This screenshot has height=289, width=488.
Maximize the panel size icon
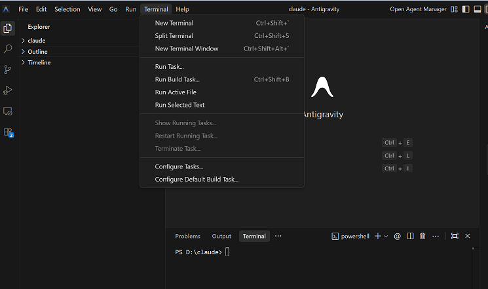coord(455,236)
